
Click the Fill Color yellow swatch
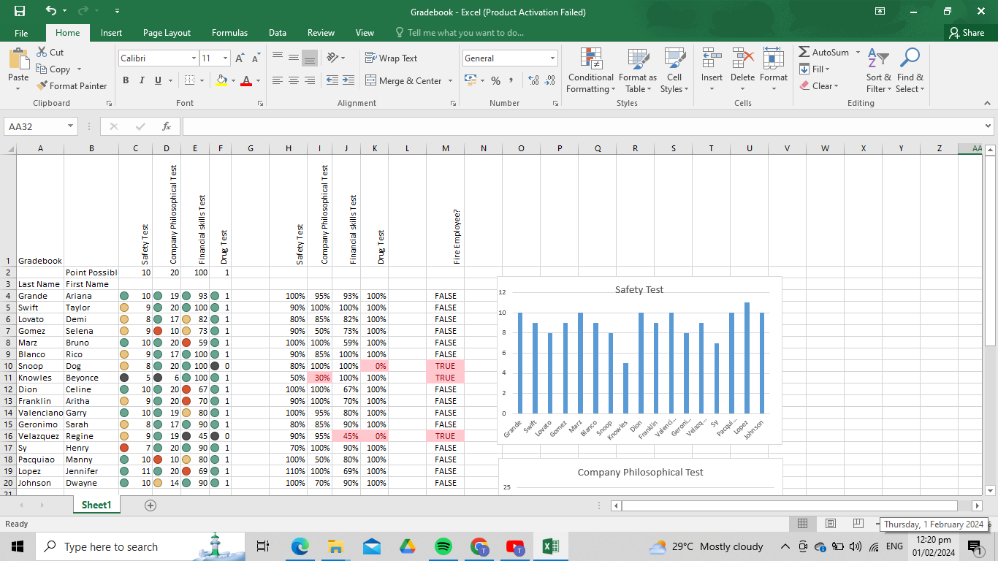coord(222,80)
